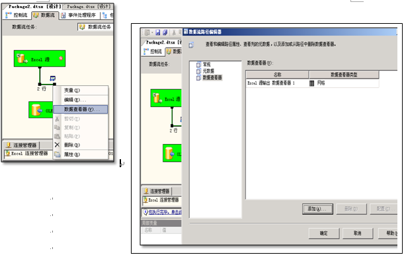Open 连接管理器 tab in the context-menu window
404x257 pixels.
pos(22,145)
